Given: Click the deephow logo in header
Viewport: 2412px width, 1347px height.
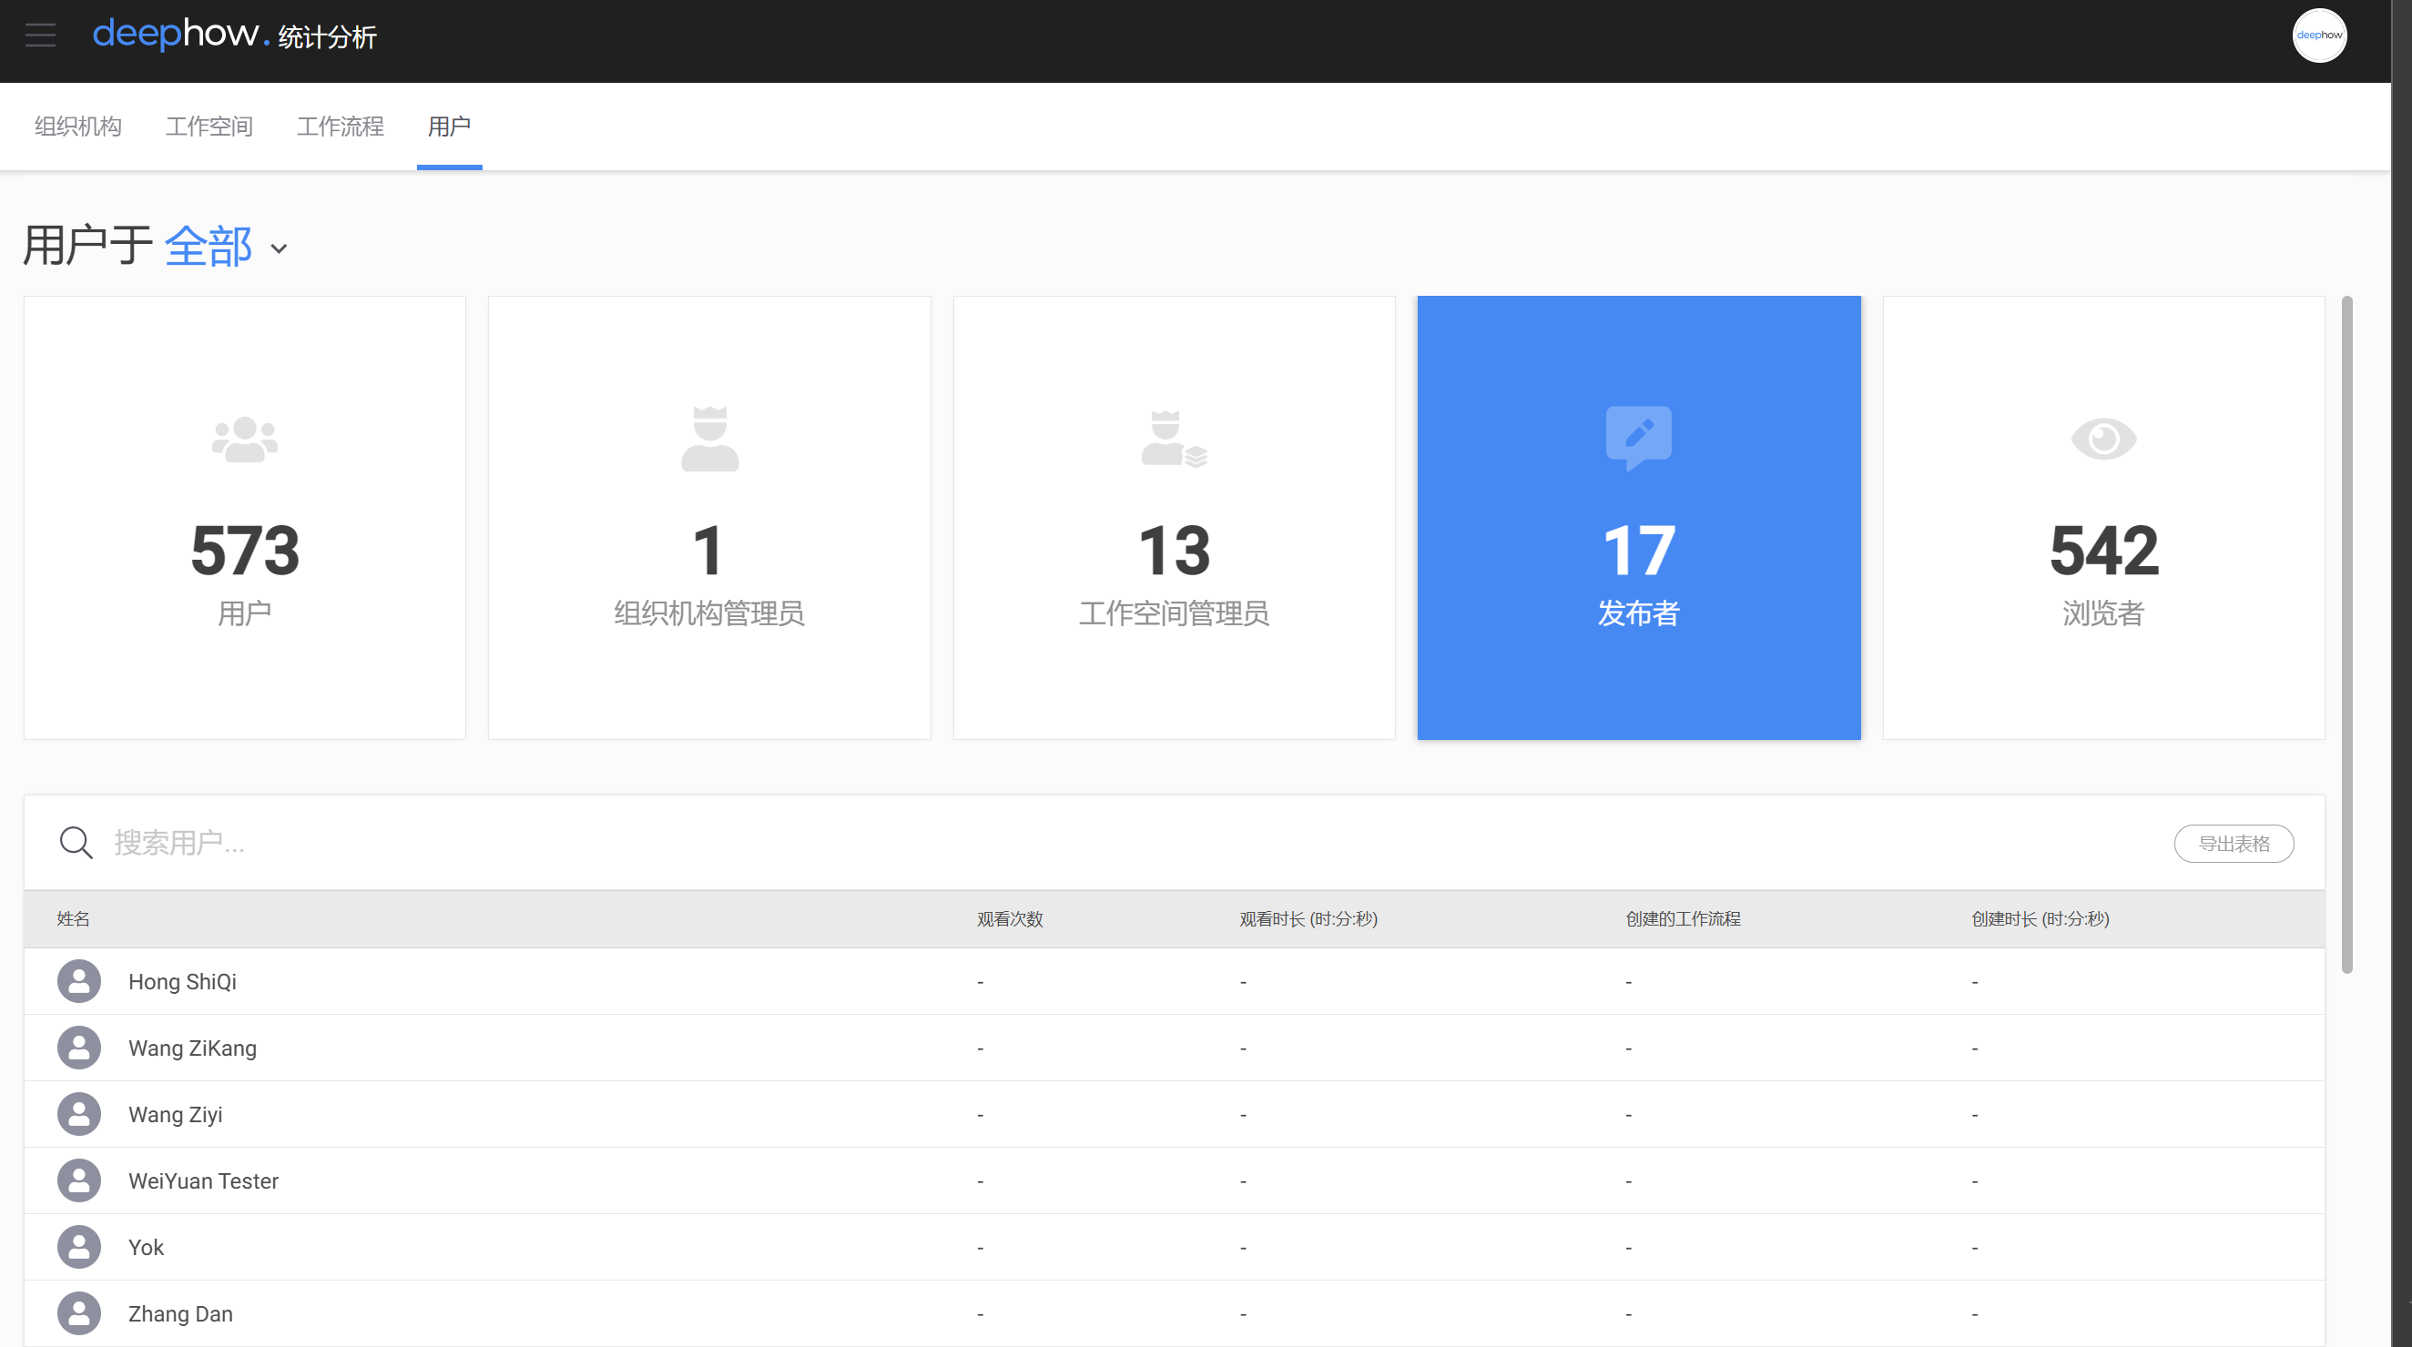Looking at the screenshot, I should pos(180,35).
